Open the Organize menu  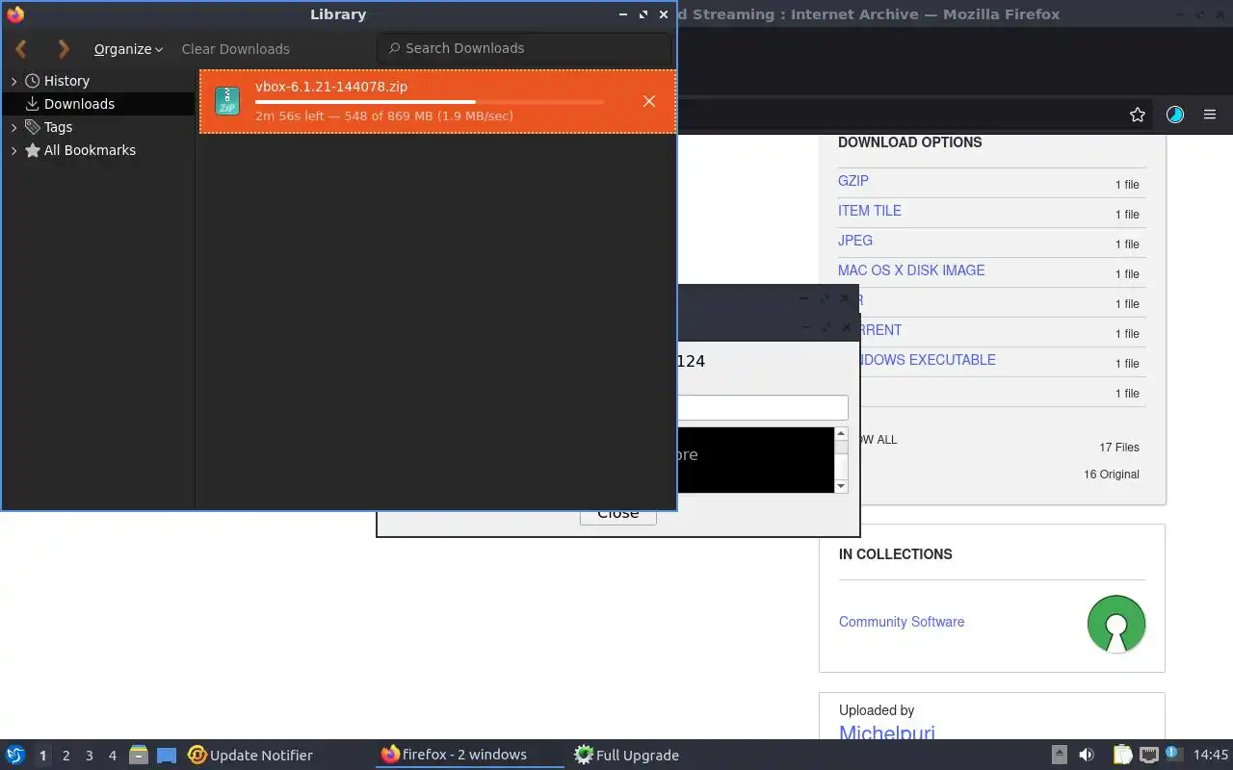click(128, 49)
